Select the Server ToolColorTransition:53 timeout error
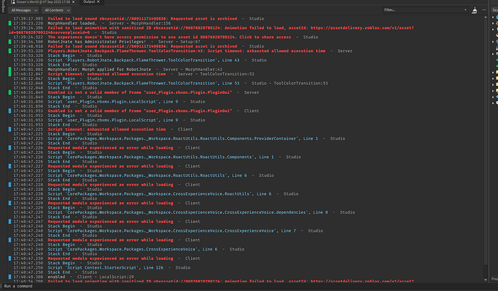 [107, 74]
